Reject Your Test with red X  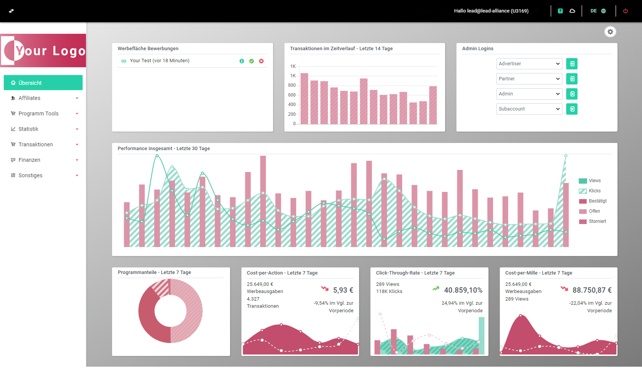[x=261, y=61]
